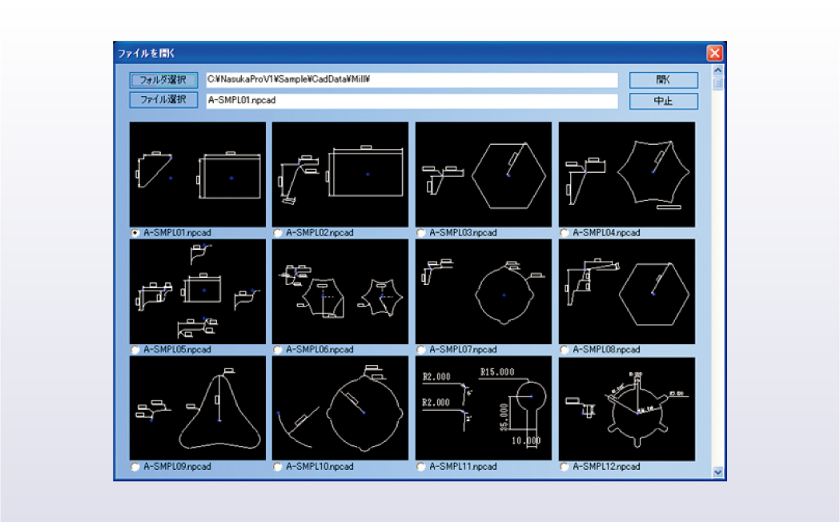This screenshot has height=522, width=840.
Task: Click the scrollbar up arrow
Action: pyautogui.click(x=717, y=70)
